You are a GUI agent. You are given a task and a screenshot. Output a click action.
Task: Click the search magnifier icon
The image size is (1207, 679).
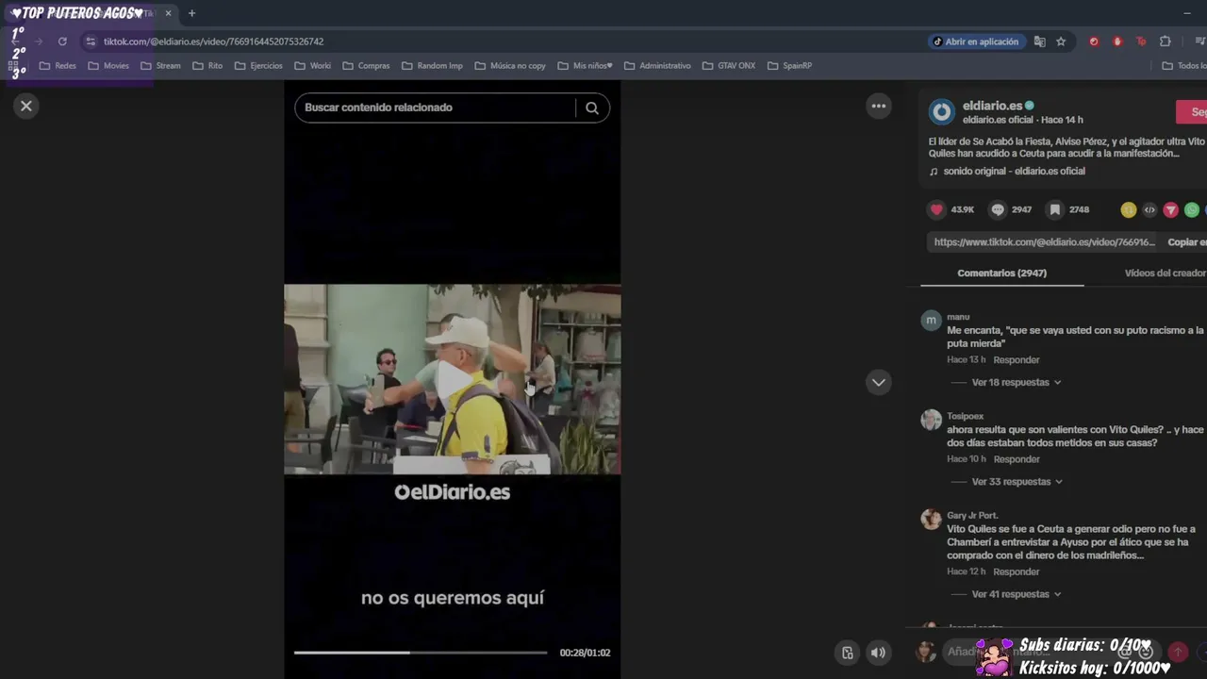tap(592, 108)
